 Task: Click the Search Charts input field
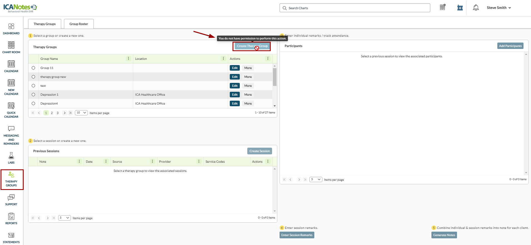(355, 8)
